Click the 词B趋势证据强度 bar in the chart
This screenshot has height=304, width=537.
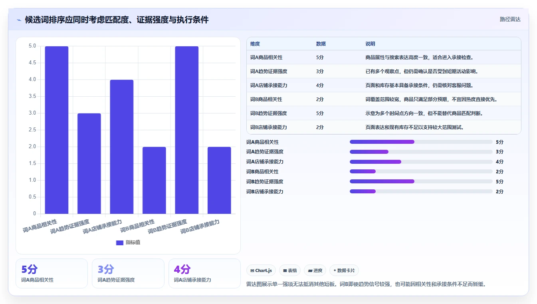point(187,130)
